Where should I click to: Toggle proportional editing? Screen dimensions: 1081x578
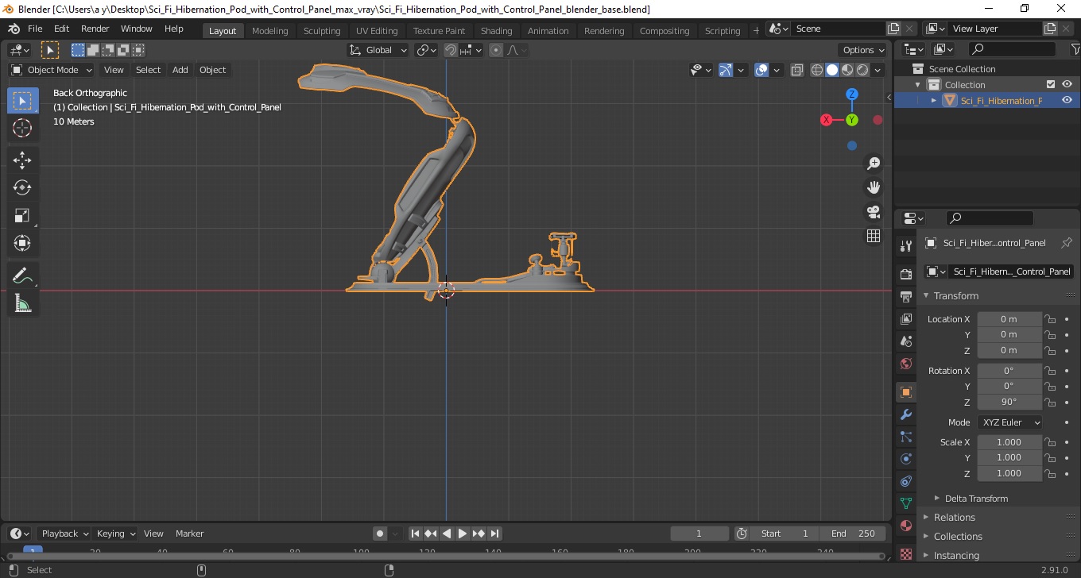coord(496,50)
